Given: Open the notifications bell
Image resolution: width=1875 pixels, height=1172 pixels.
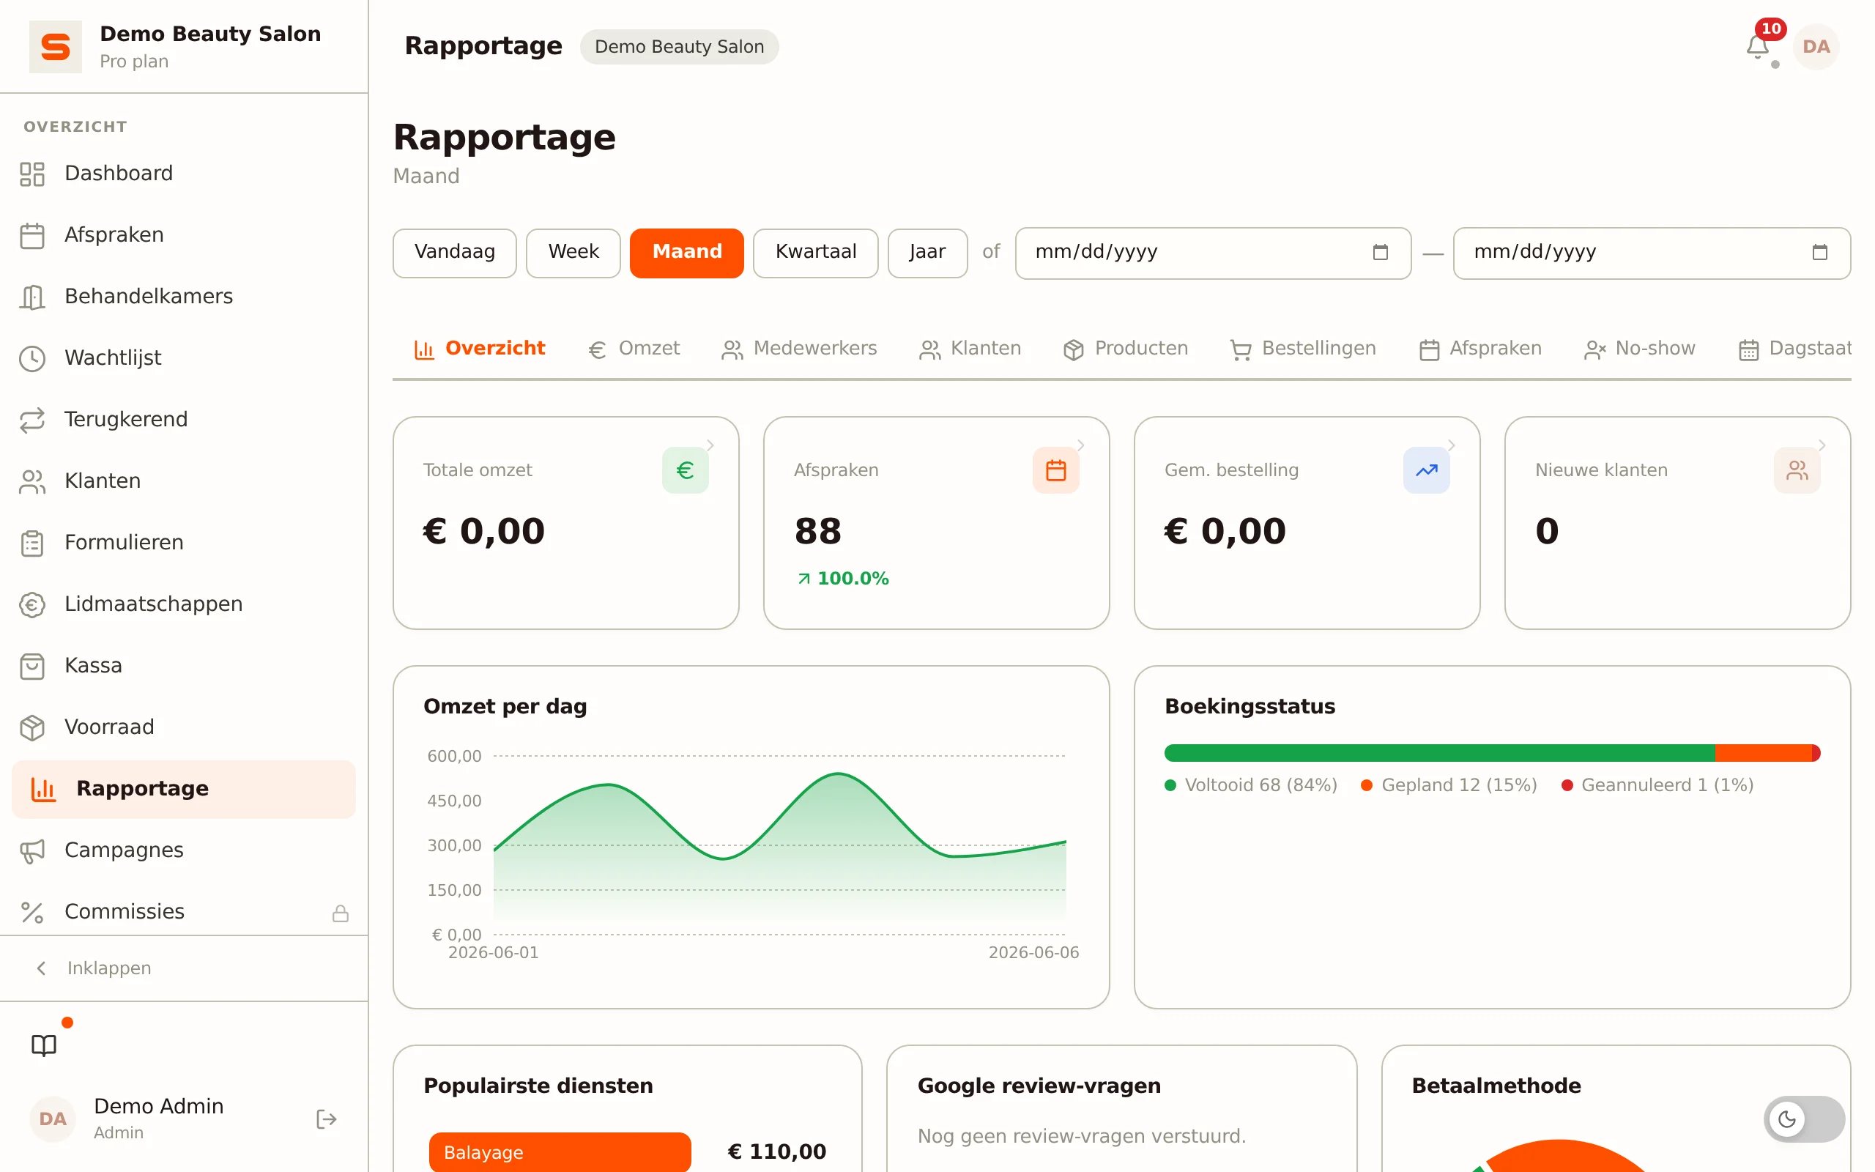Looking at the screenshot, I should point(1756,46).
